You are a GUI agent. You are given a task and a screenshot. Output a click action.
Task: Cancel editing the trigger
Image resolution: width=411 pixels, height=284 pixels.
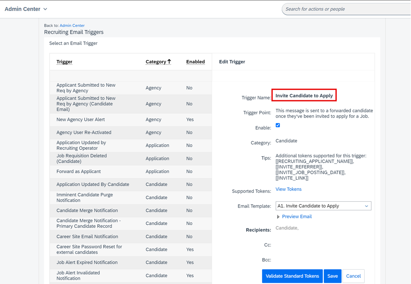[x=353, y=276]
